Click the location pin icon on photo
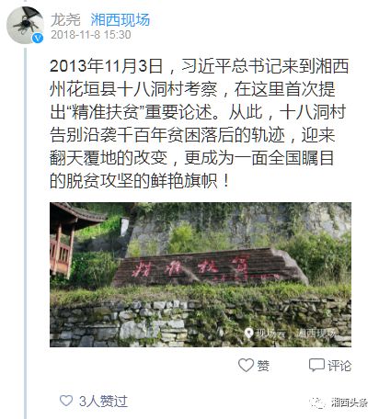The height and width of the screenshot is (419, 379). tap(248, 333)
